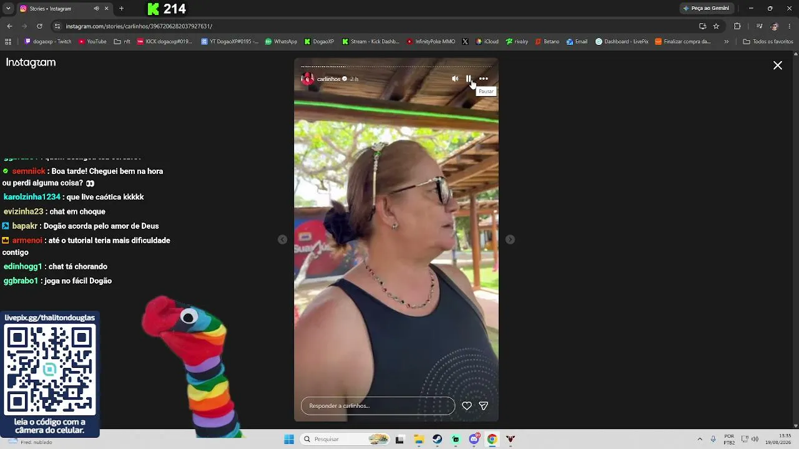Open the 'Dashboard - LivePix' bookmark
This screenshot has width=799, height=449.
[x=622, y=42]
